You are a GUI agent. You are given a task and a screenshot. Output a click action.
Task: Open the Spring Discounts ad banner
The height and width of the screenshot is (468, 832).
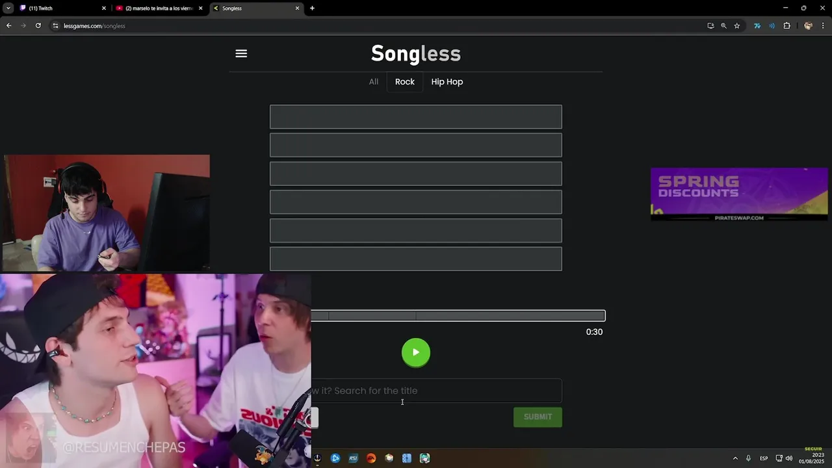(x=739, y=194)
